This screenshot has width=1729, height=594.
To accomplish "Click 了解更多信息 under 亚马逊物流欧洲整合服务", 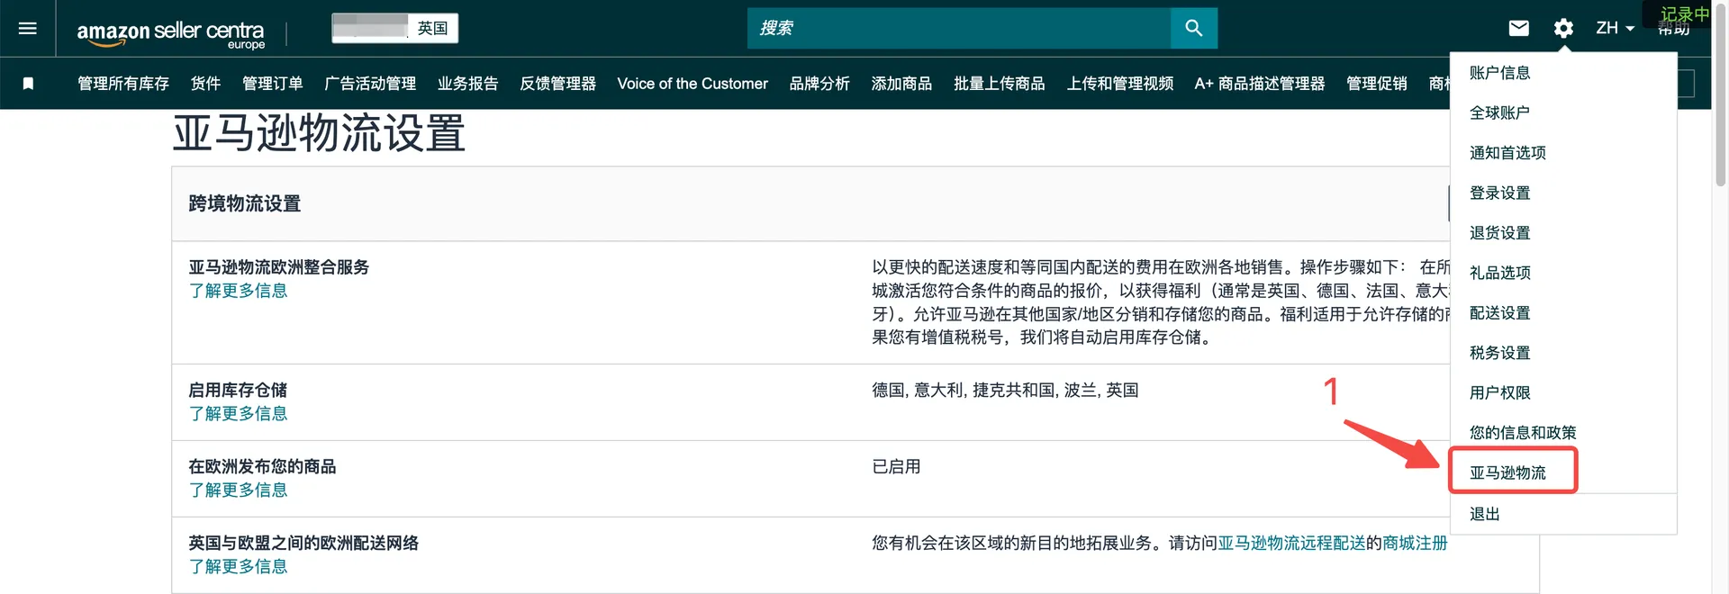I will (238, 291).
